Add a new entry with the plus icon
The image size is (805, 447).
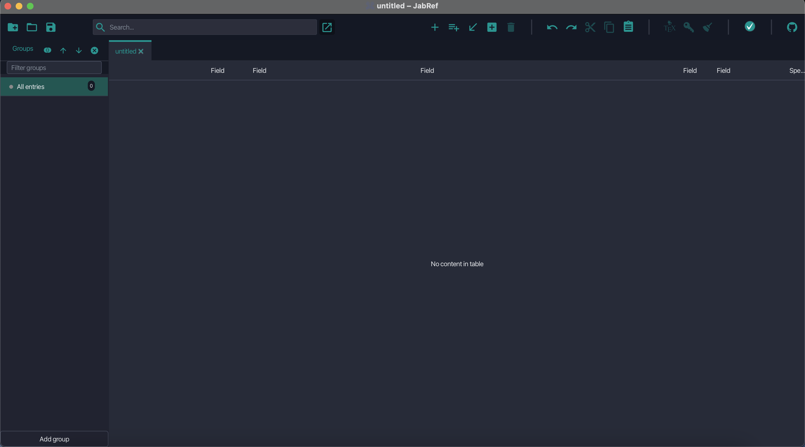434,27
